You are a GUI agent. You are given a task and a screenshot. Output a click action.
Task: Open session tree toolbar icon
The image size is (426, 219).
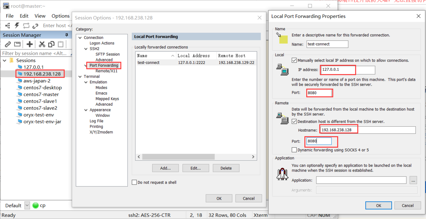coord(8,26)
